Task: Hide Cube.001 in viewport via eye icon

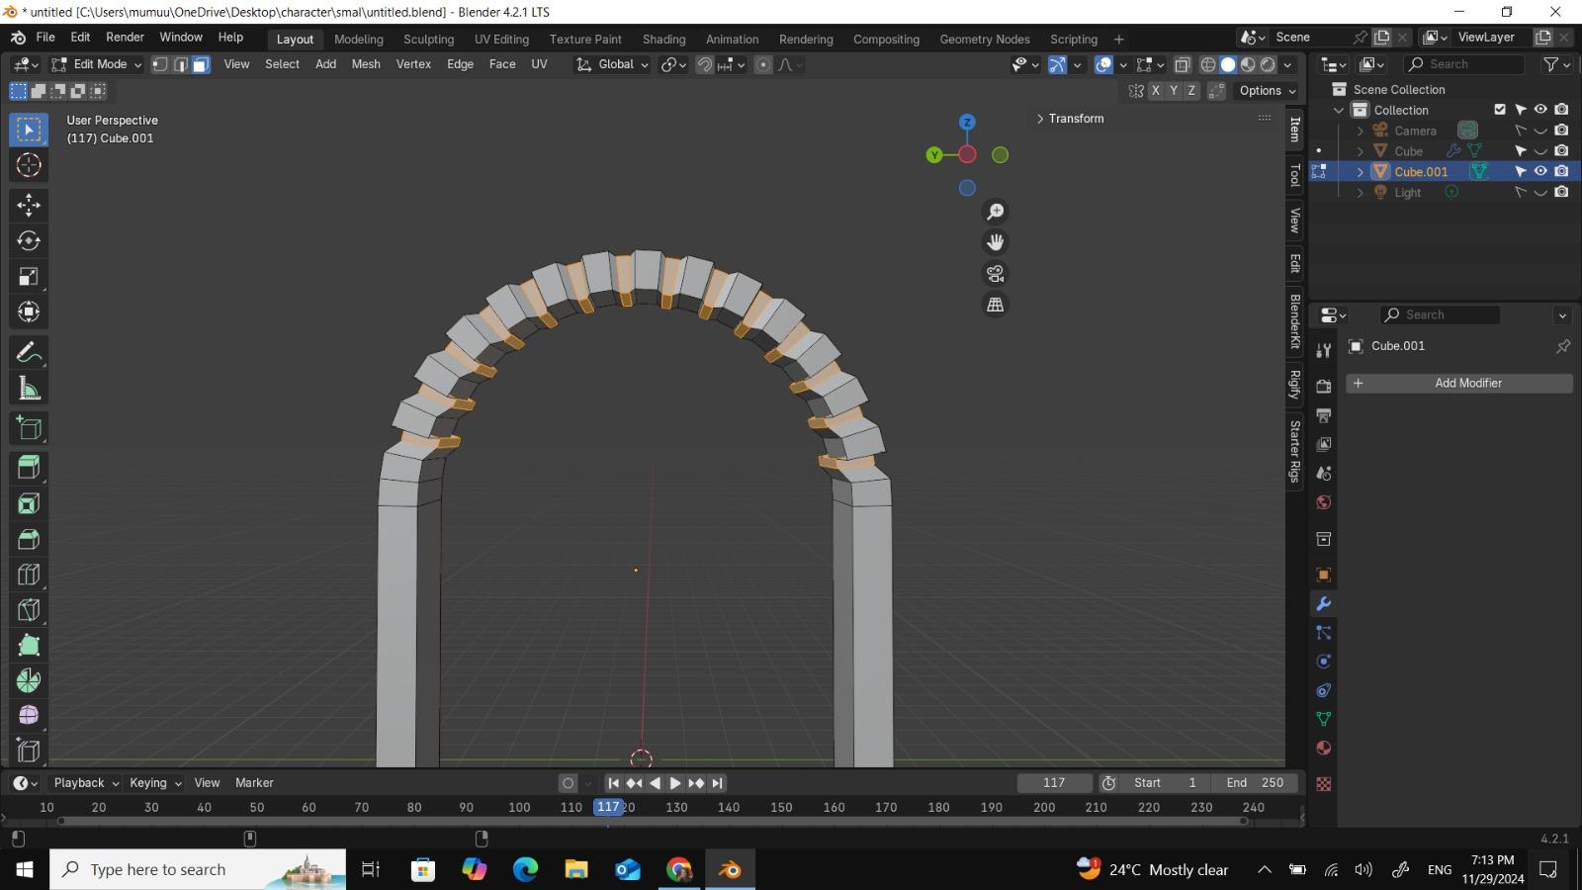Action: click(1540, 171)
